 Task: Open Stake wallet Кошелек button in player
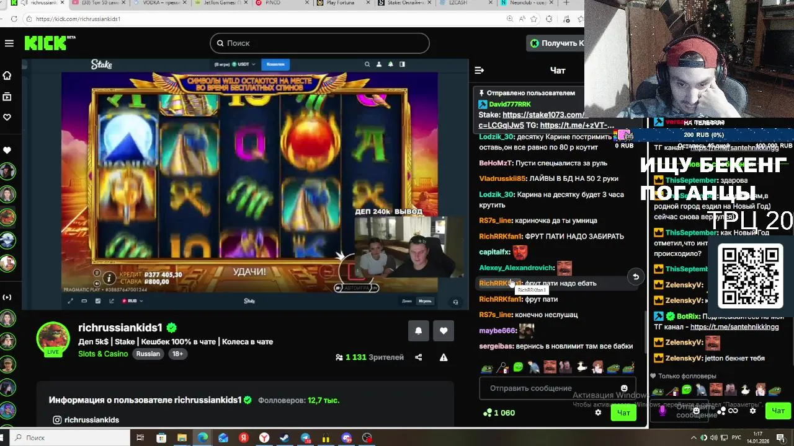[x=275, y=64]
